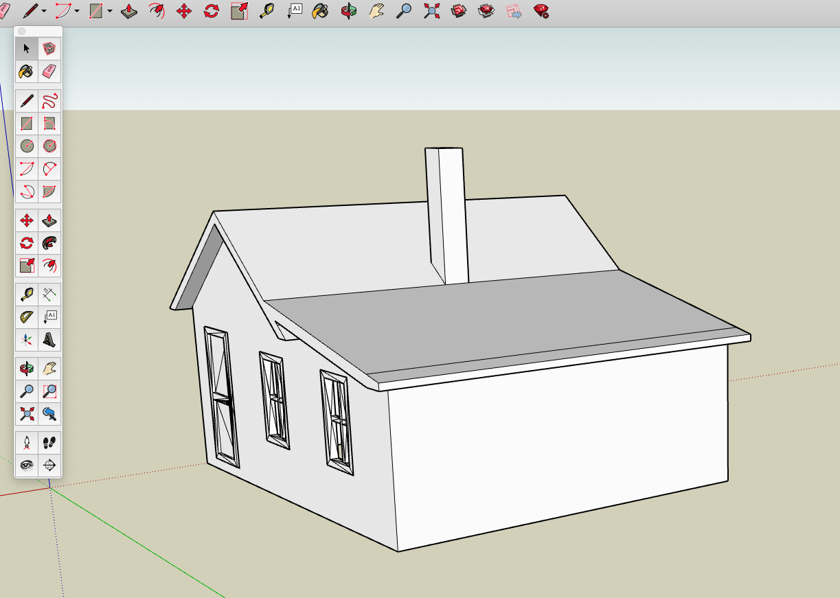Choose the Make Component tool
This screenshot has width=840, height=598.
(x=49, y=49)
